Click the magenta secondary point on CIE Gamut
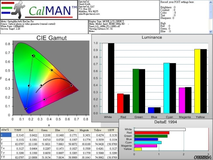The width and height of the screenshot is (213, 160). tap(44, 99)
